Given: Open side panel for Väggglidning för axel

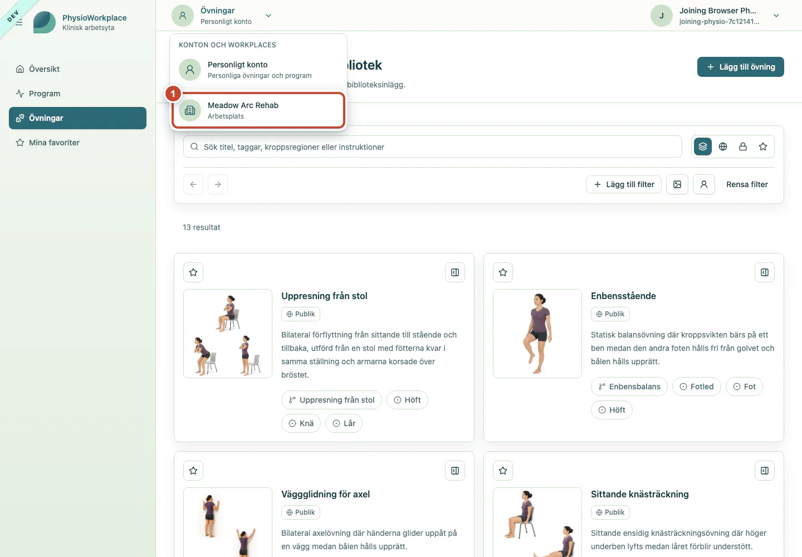Looking at the screenshot, I should 455,471.
